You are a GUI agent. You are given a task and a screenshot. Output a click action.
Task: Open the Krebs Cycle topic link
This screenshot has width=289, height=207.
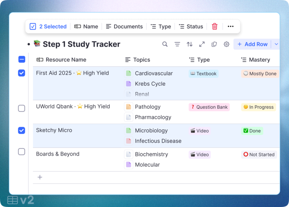(x=150, y=84)
